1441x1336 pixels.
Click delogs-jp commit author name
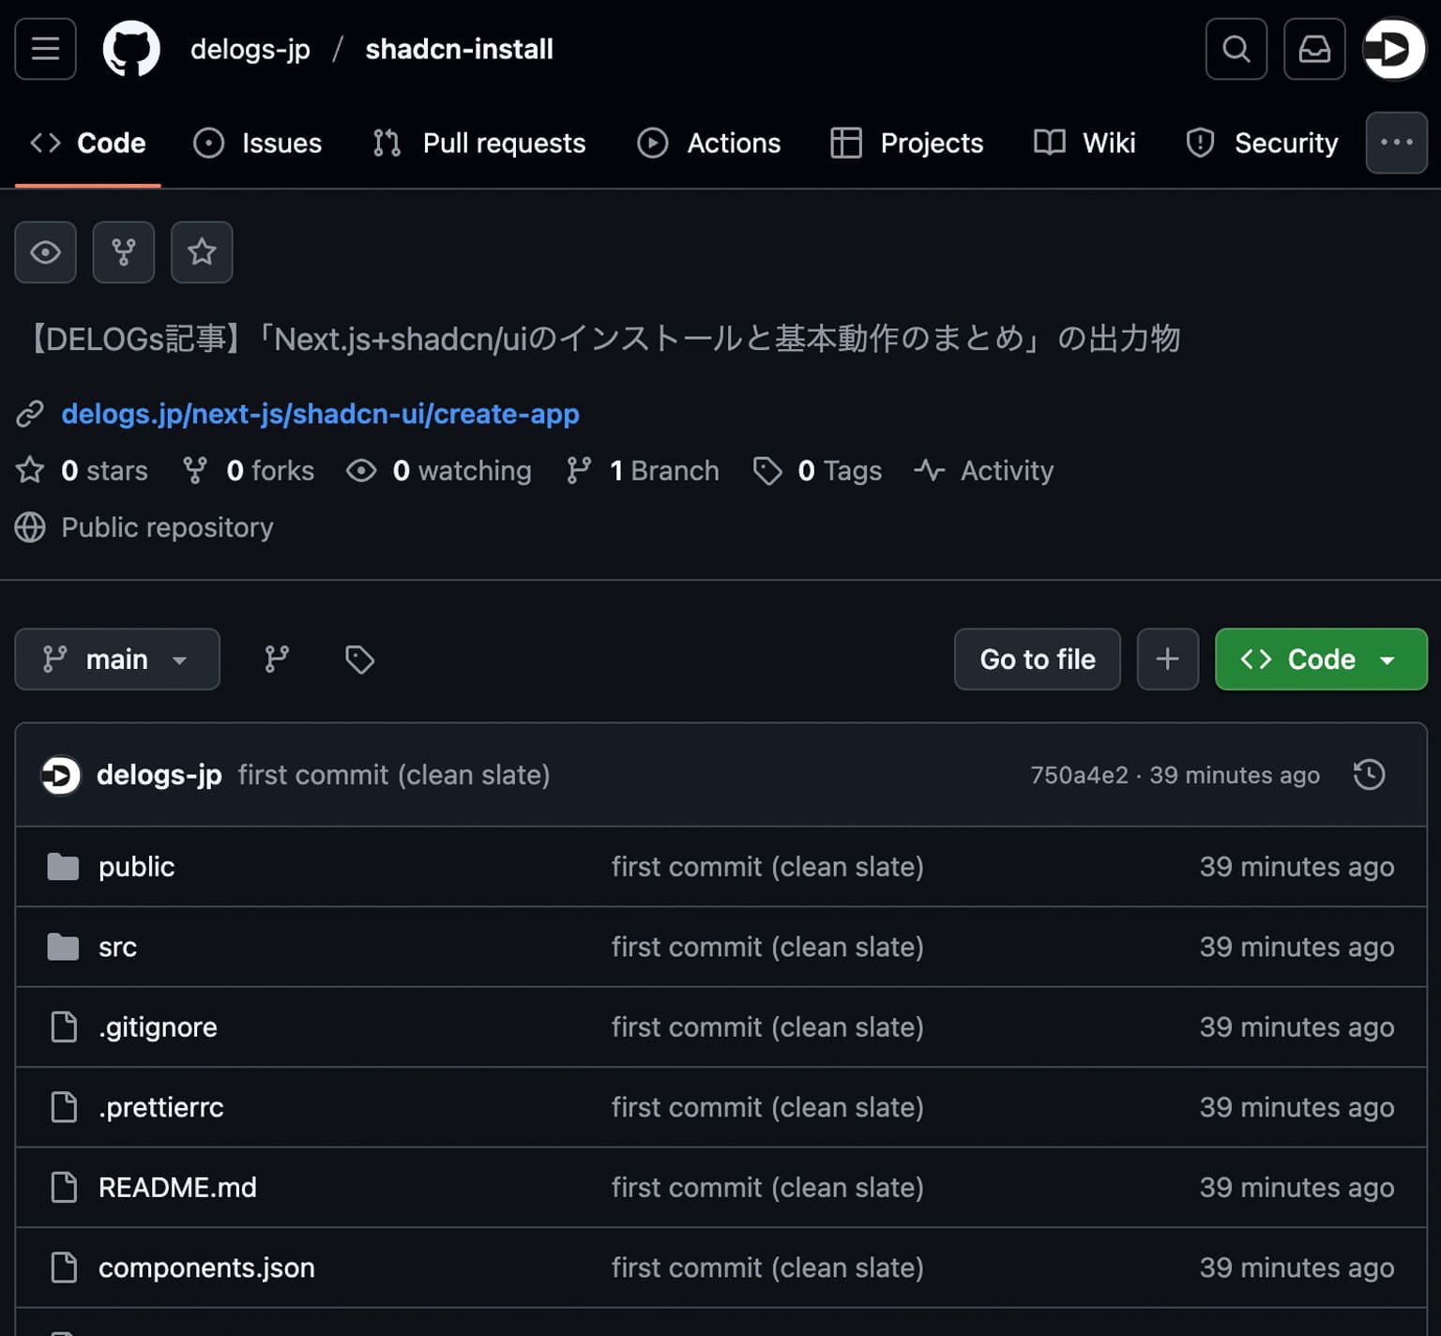159,775
